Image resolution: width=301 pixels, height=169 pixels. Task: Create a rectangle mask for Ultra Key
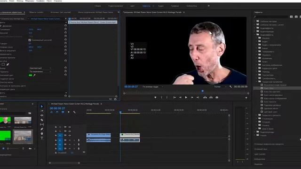pyautogui.click(x=3, y=65)
